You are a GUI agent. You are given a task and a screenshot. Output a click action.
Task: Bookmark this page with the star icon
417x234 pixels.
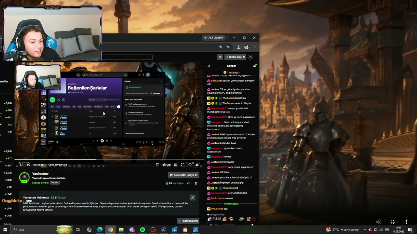click(228, 47)
